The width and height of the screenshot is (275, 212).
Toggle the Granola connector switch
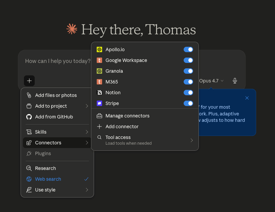188,71
